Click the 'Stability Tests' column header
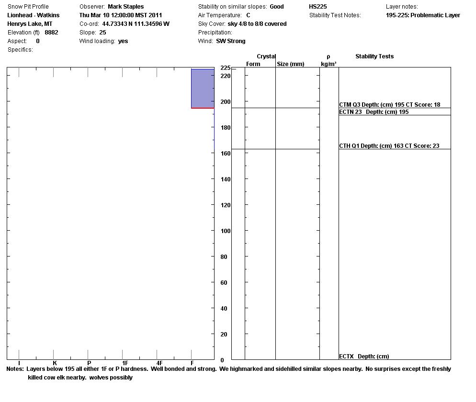The height and width of the screenshot is (402, 476). click(374, 56)
